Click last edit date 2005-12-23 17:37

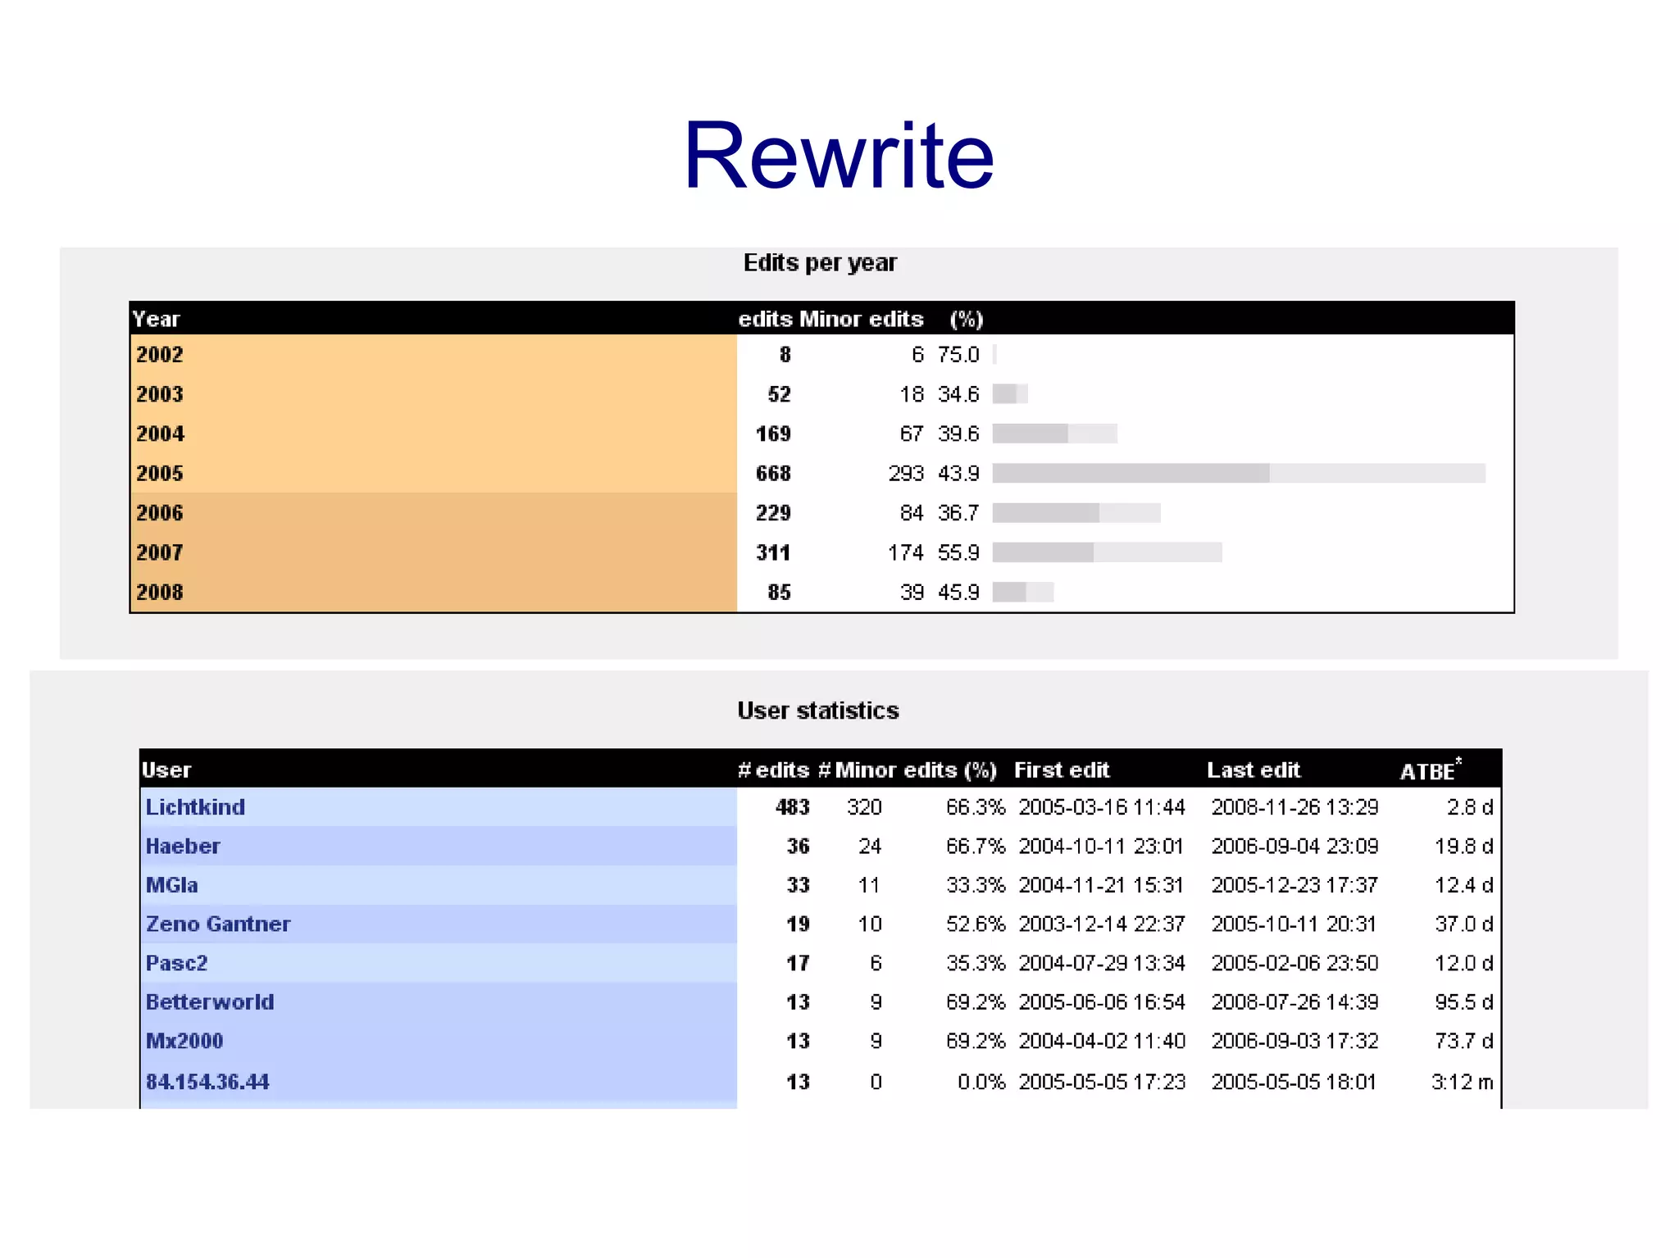(x=1295, y=885)
